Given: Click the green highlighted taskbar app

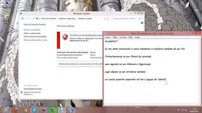Looking at the screenshot, I should (53, 110).
